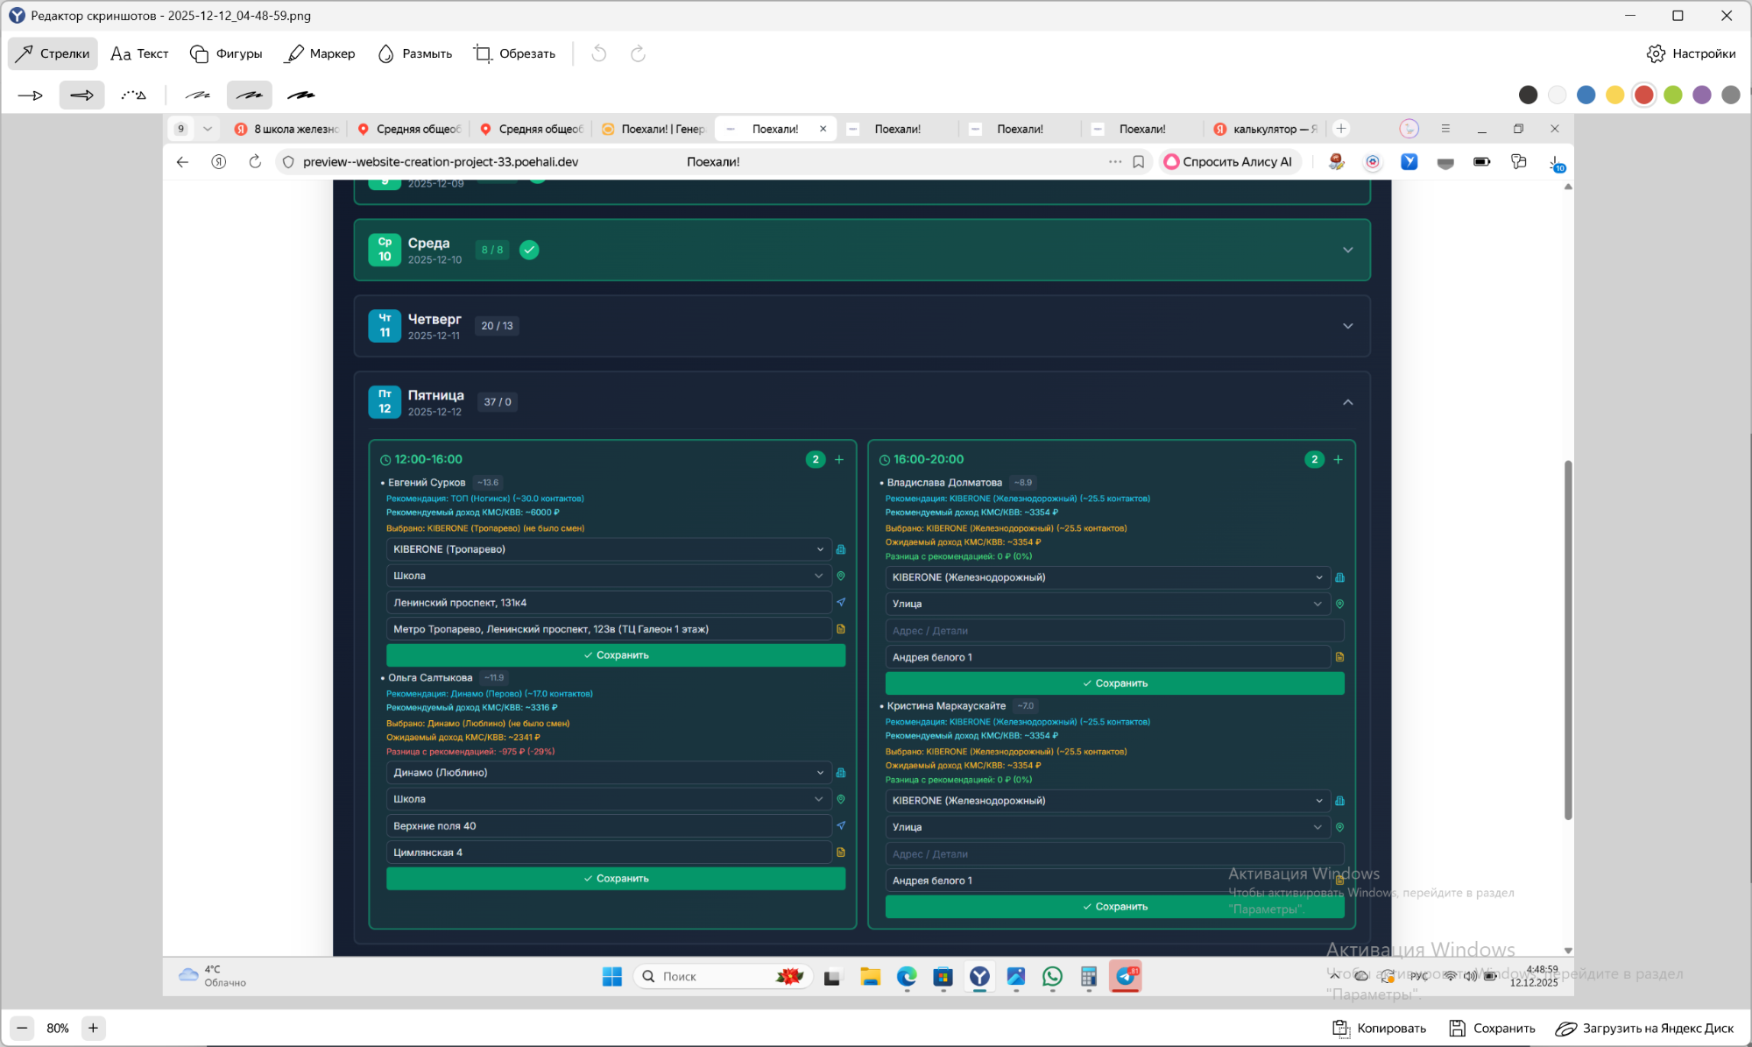
Task: Choose the thin single-line arrow style
Action: tap(31, 95)
